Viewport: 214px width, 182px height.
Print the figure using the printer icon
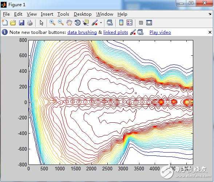pos(30,23)
